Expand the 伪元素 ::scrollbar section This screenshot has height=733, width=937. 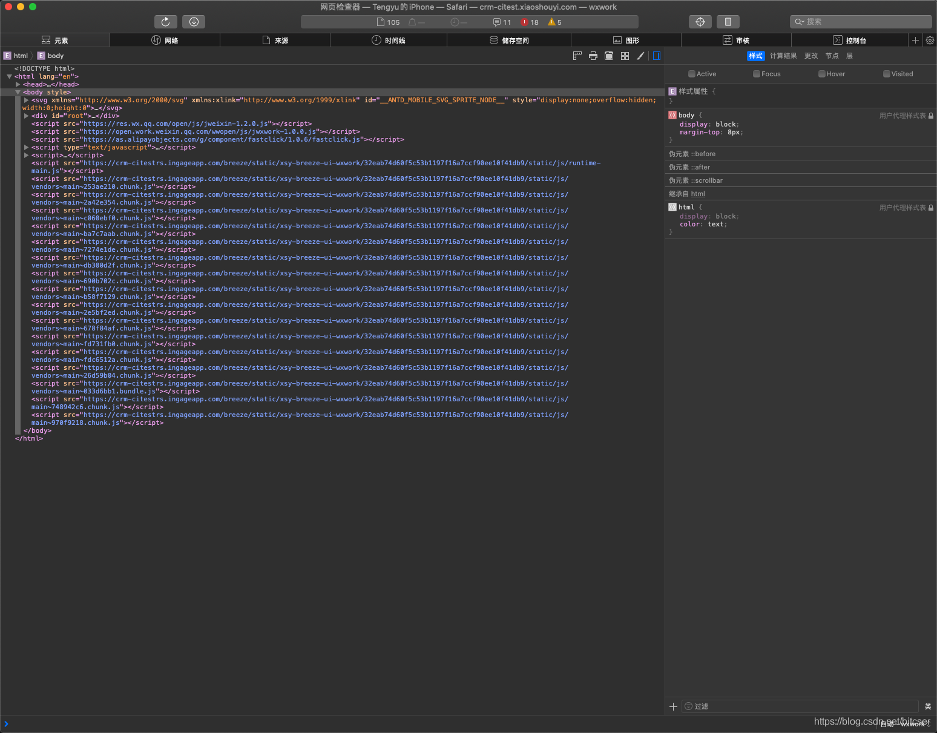801,180
